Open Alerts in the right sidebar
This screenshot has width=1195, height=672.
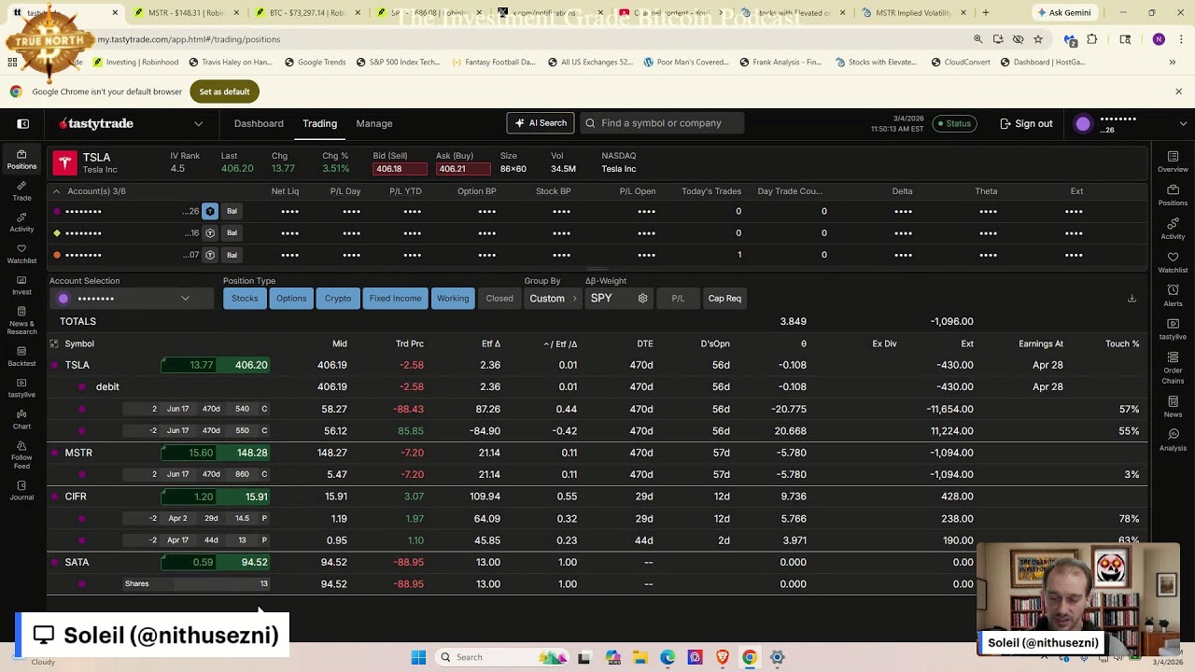1173,296
